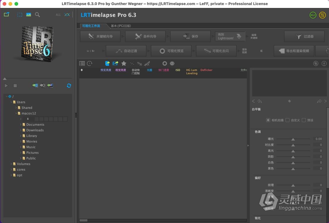
Task: Start preview playback with the play button
Action: pos(6,85)
